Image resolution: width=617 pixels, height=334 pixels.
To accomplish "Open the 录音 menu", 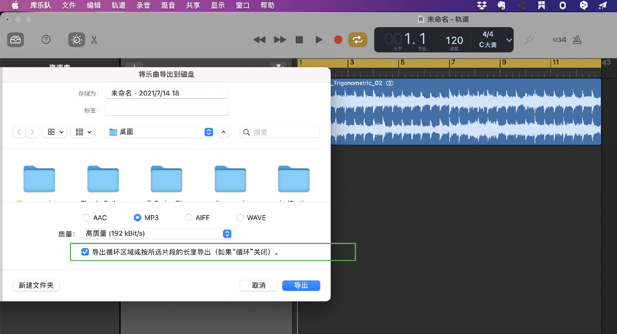I will pos(143,5).
